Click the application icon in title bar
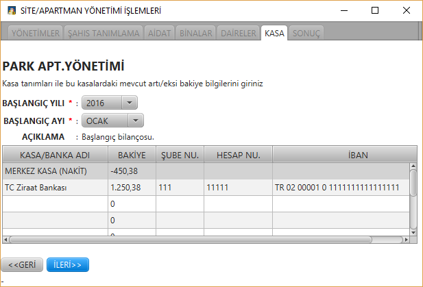 click(12, 10)
